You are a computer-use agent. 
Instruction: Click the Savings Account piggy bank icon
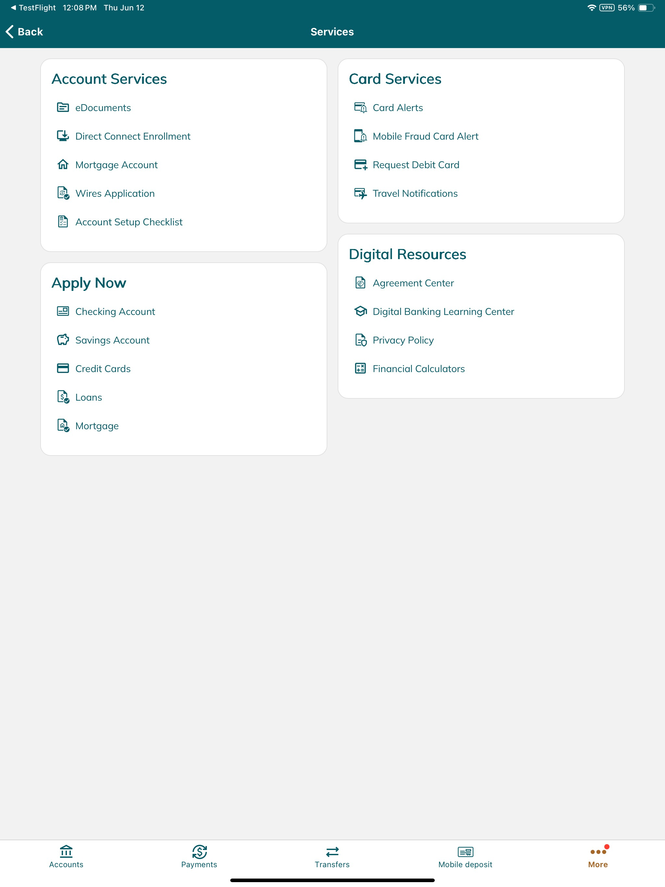63,340
